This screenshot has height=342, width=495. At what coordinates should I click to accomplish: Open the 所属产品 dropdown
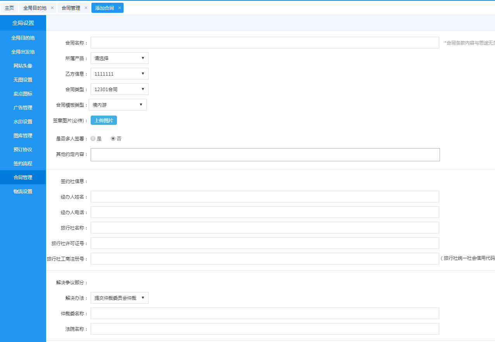(x=119, y=58)
